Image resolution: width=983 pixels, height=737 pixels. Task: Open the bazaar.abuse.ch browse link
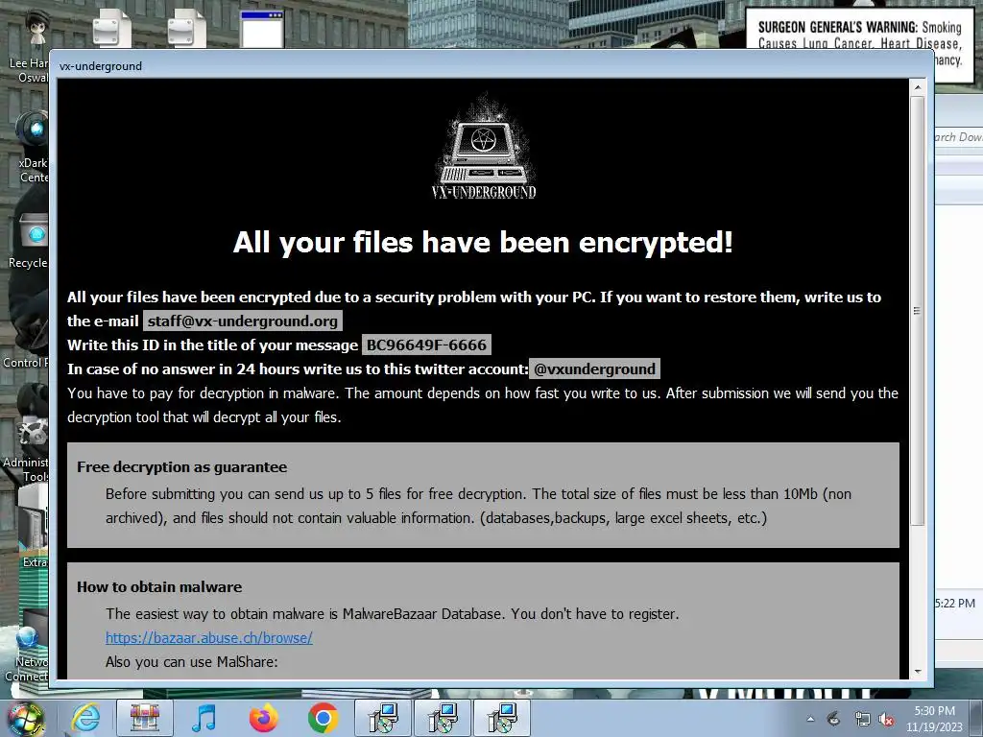point(208,638)
